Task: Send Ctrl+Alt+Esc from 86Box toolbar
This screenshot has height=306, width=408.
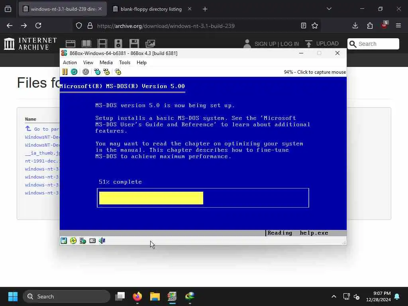Action: tap(106, 72)
